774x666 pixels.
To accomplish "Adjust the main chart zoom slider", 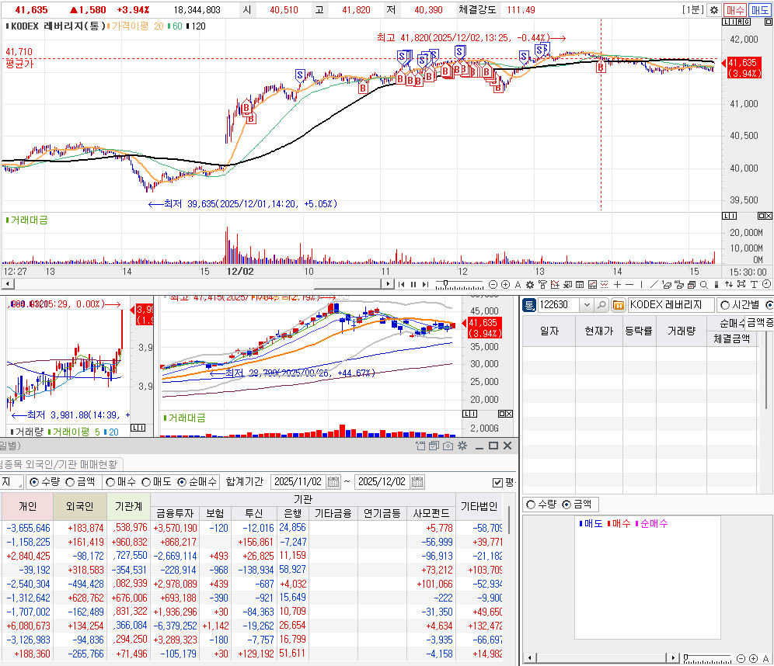I will pos(446,283).
